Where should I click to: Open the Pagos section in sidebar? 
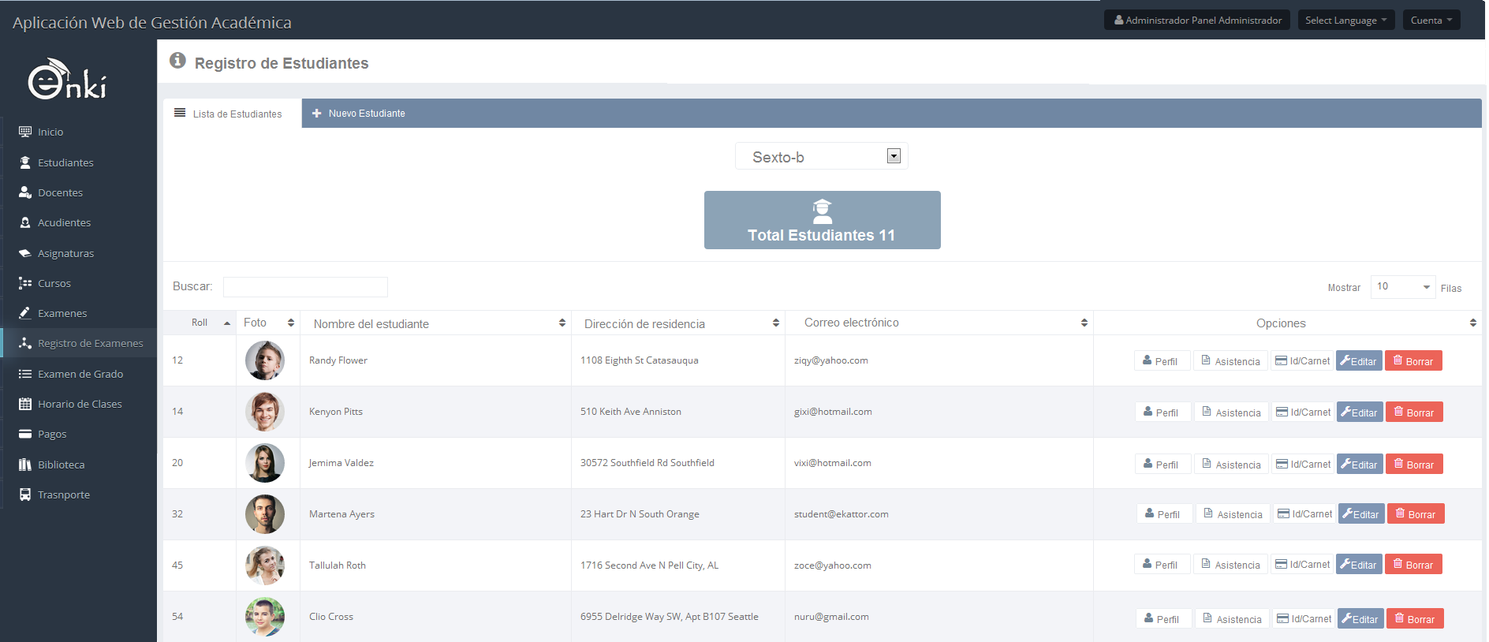[x=52, y=434]
